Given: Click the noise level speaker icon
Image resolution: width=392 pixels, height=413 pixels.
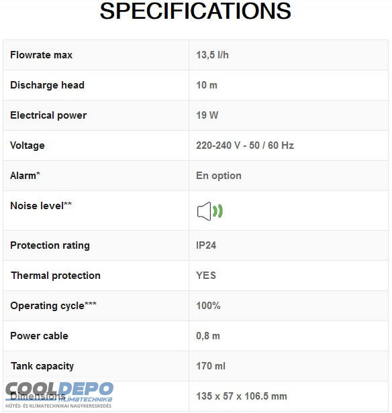Looking at the screenshot, I should point(210,211).
